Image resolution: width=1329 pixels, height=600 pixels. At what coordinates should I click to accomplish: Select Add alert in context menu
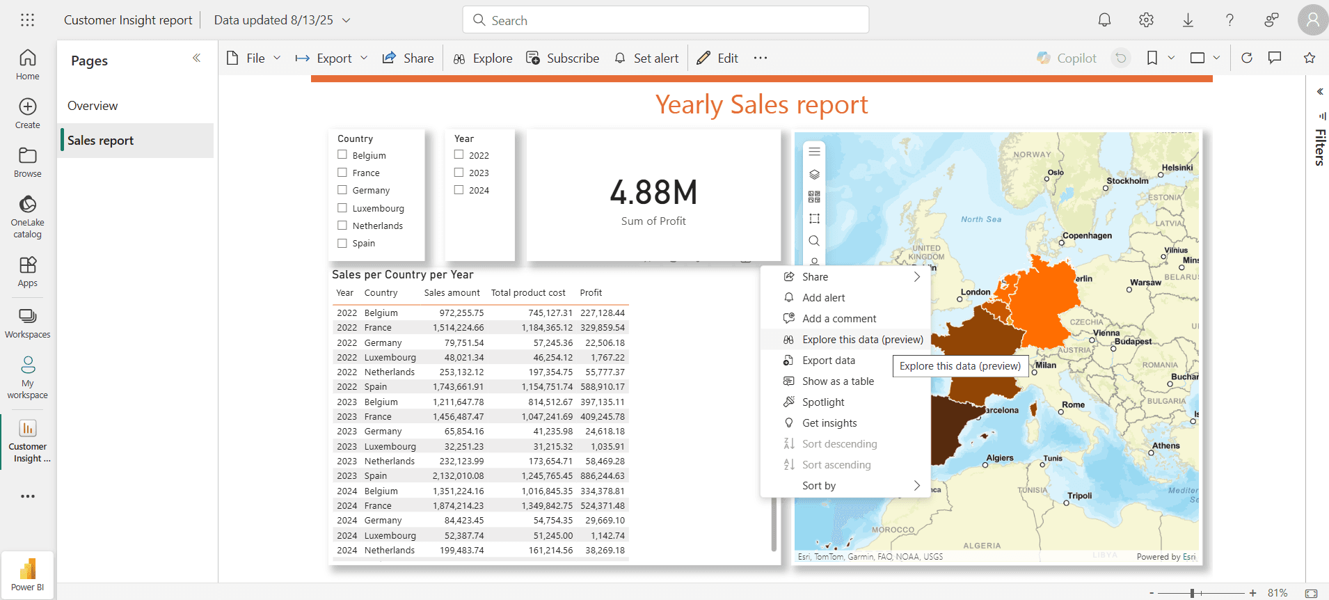coord(846,297)
